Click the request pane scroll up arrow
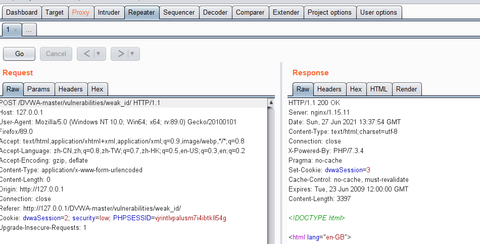This screenshot has height=244, width=480. click(x=271, y=103)
